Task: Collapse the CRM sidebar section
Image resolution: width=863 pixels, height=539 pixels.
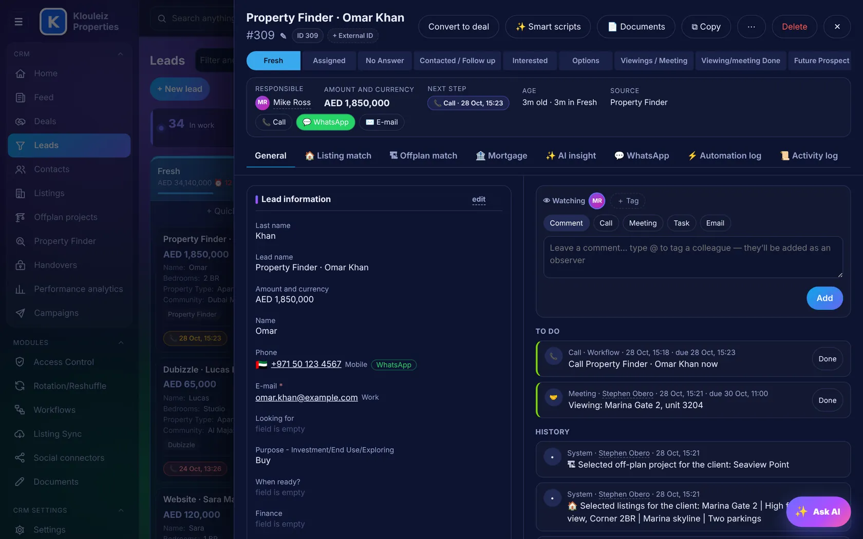Action: click(121, 54)
